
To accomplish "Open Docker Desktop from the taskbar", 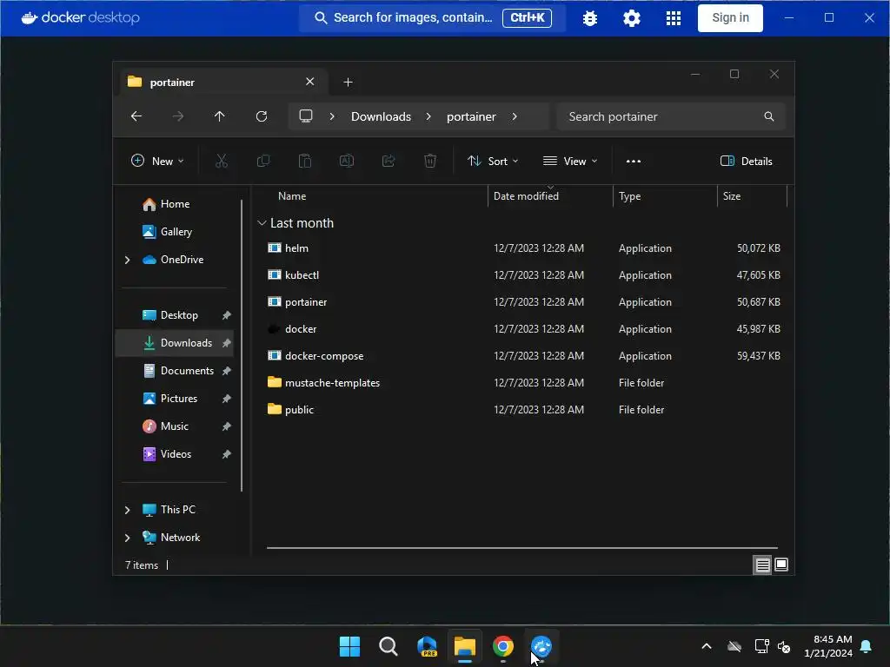I will tap(541, 646).
